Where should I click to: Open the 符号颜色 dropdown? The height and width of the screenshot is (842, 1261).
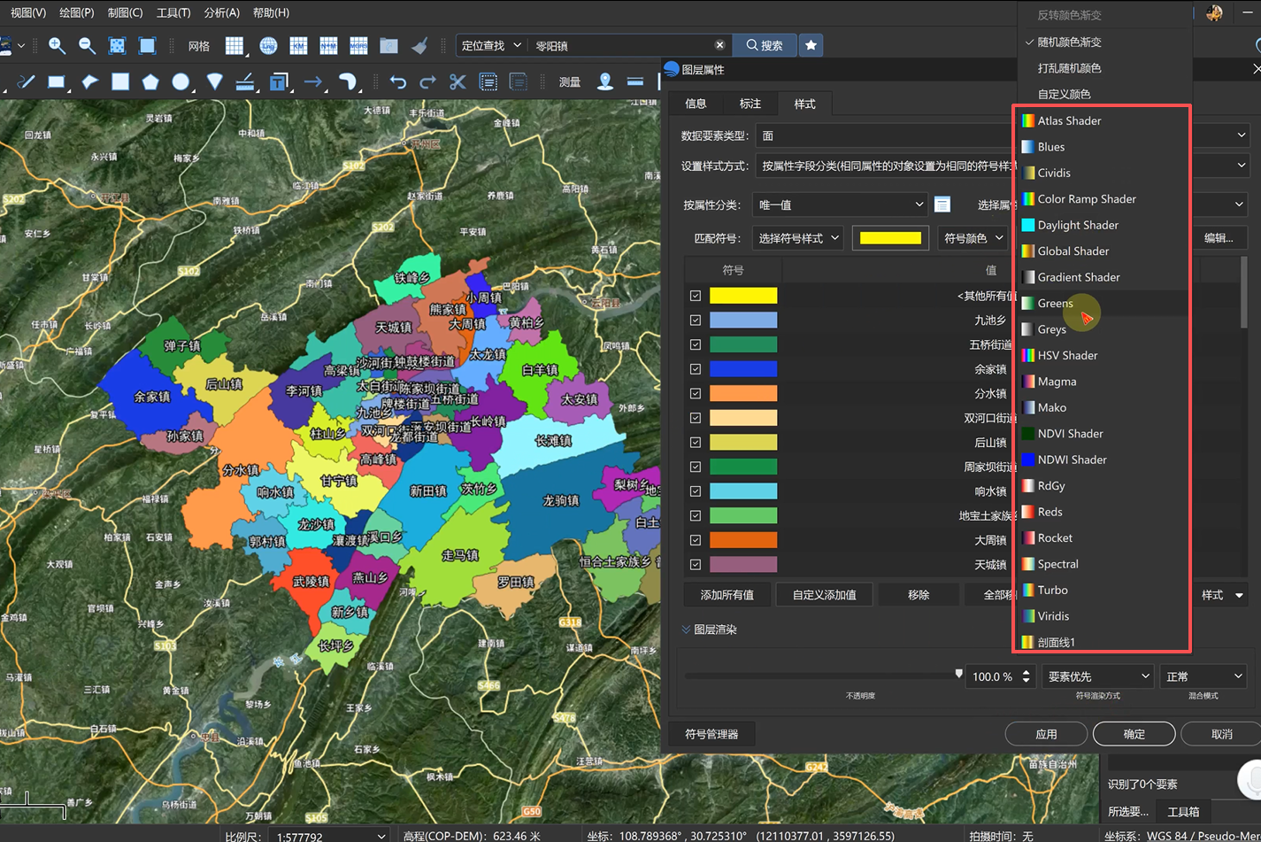coord(973,238)
